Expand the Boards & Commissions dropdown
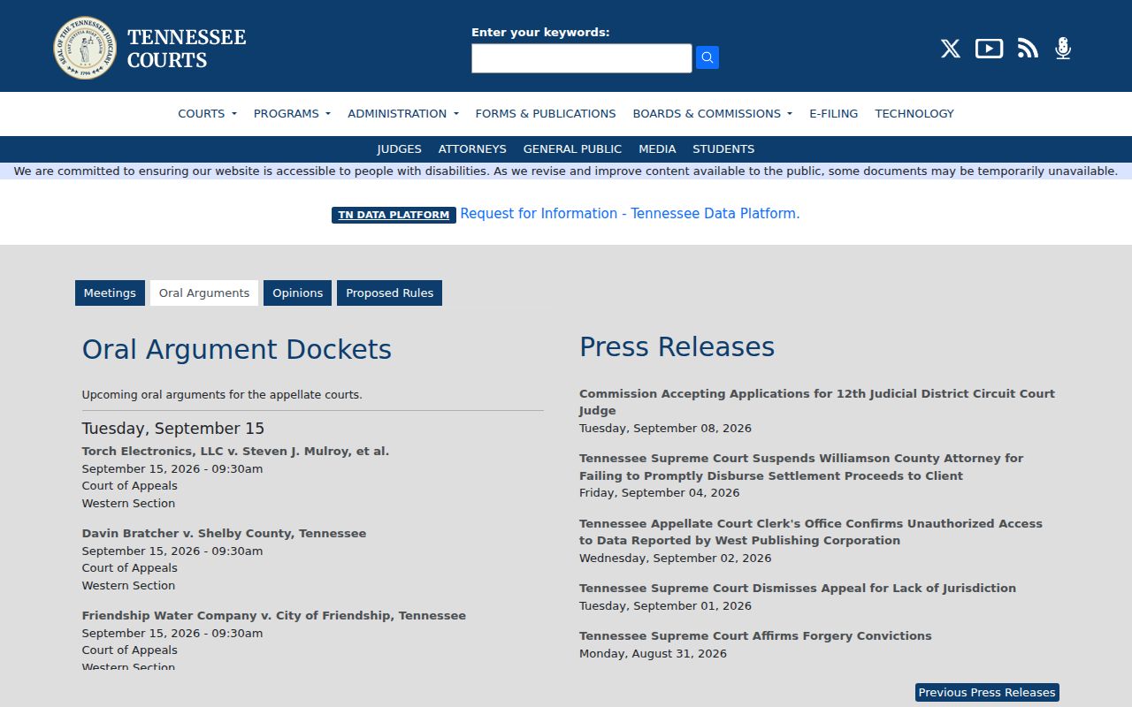The height and width of the screenshot is (707, 1132). click(x=712, y=113)
